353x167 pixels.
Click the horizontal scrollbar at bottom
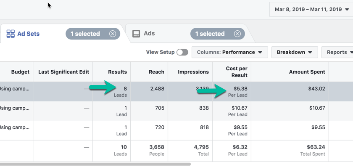click(x=95, y=164)
